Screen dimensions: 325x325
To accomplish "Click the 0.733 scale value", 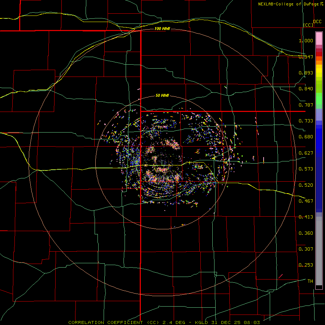I will (x=306, y=121).
